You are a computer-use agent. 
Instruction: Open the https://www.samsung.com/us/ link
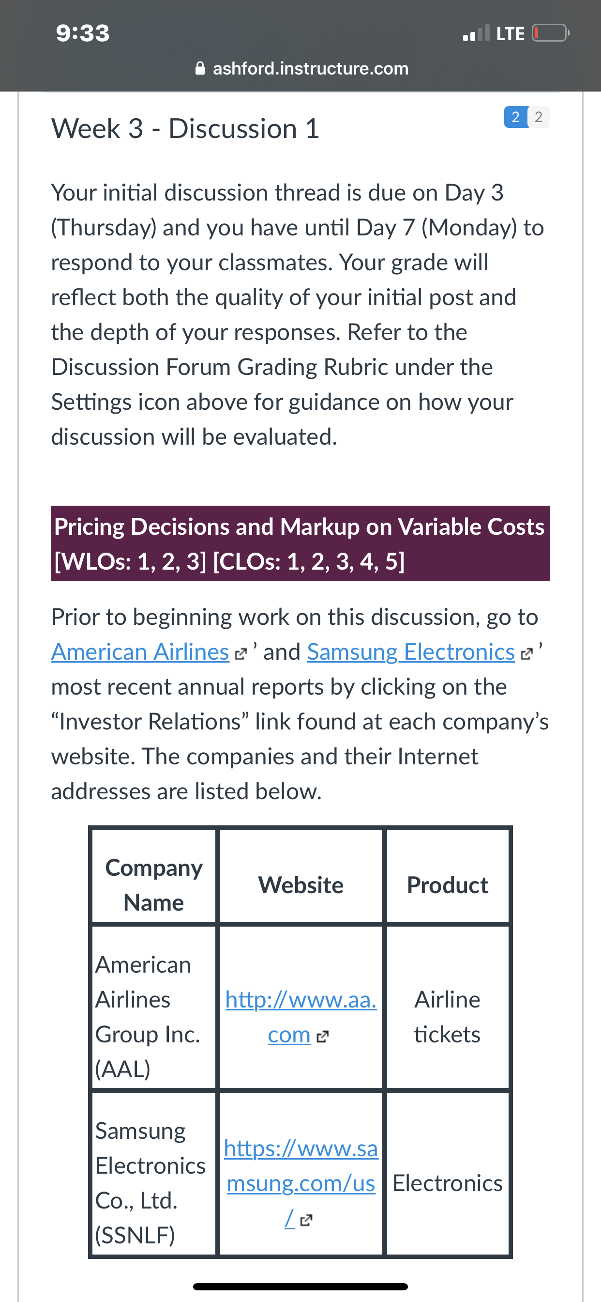coord(301,1183)
